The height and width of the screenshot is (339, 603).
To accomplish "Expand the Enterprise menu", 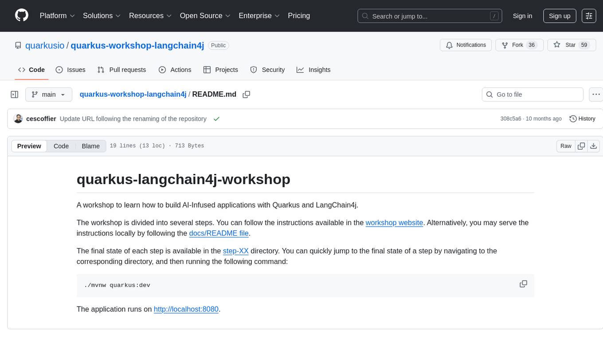I will pos(259,16).
